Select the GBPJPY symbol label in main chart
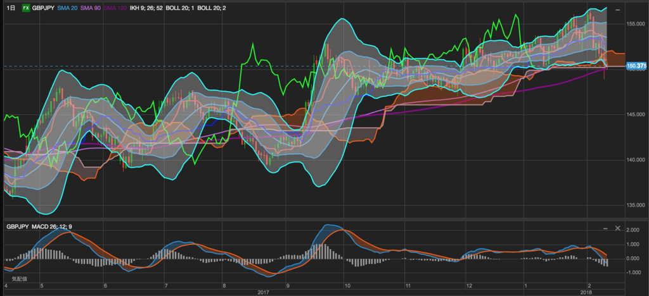 pyautogui.click(x=43, y=8)
